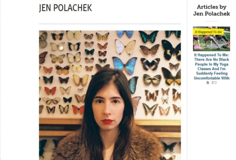The width and height of the screenshot is (236, 160).
Task: Click the teal butterfly near the photo's top
Action: click(149, 37)
